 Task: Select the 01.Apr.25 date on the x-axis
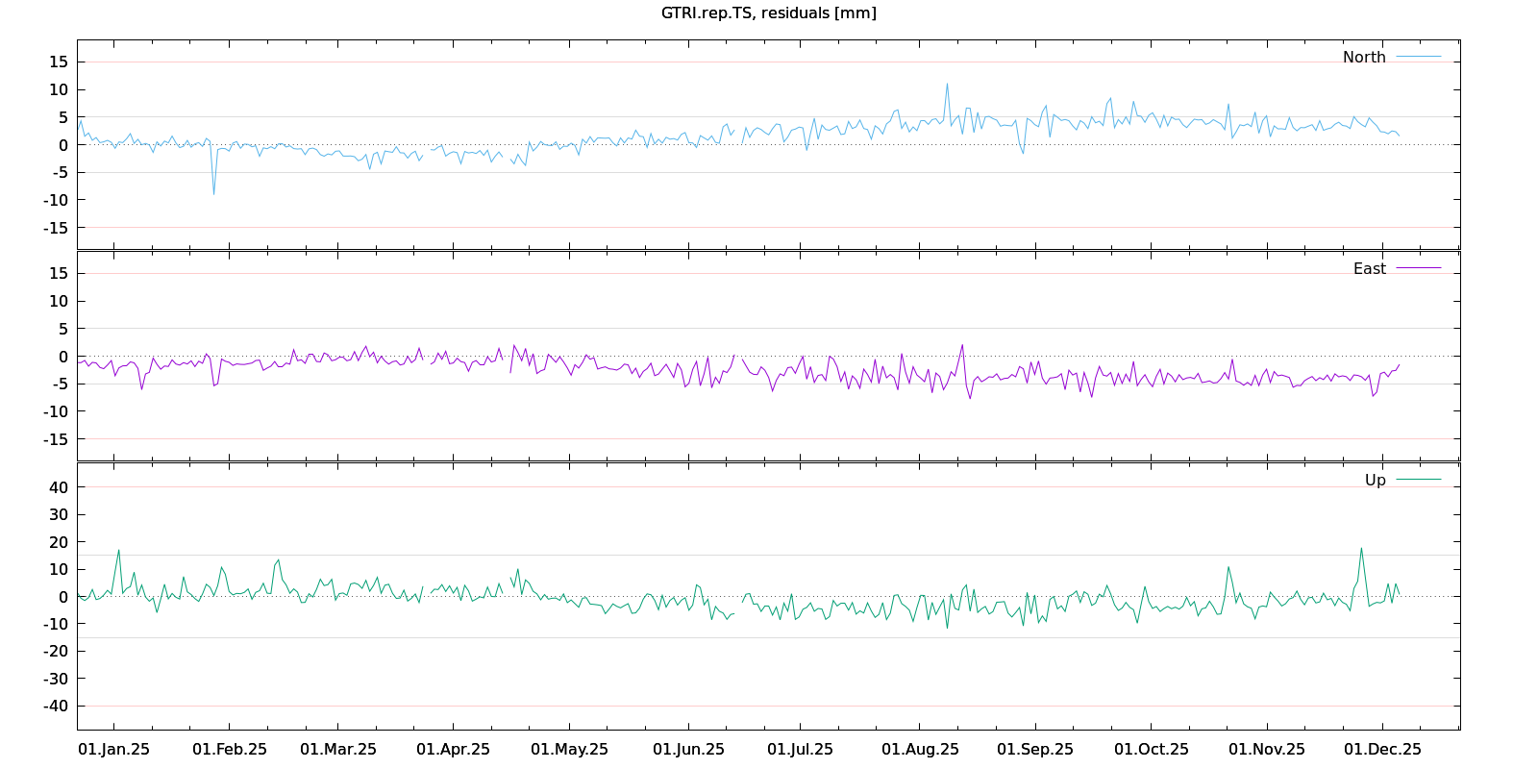tap(453, 749)
